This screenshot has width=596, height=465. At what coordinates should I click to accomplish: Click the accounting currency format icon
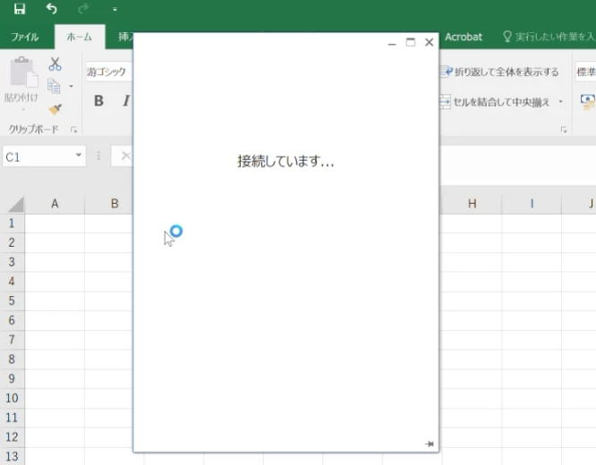pyautogui.click(x=588, y=102)
